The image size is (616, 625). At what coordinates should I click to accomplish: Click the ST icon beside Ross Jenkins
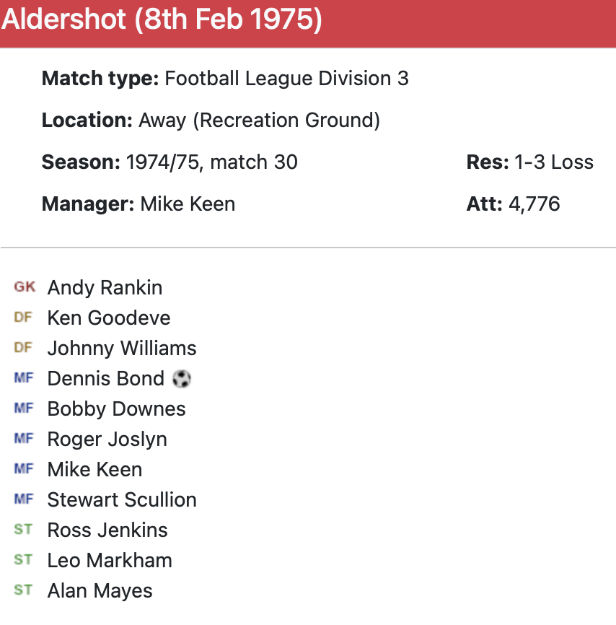23,530
